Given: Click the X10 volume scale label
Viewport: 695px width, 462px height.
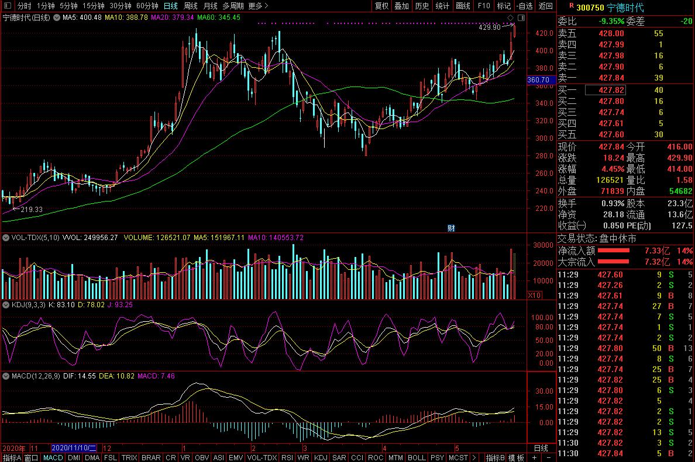Looking at the screenshot, I should coord(534,296).
